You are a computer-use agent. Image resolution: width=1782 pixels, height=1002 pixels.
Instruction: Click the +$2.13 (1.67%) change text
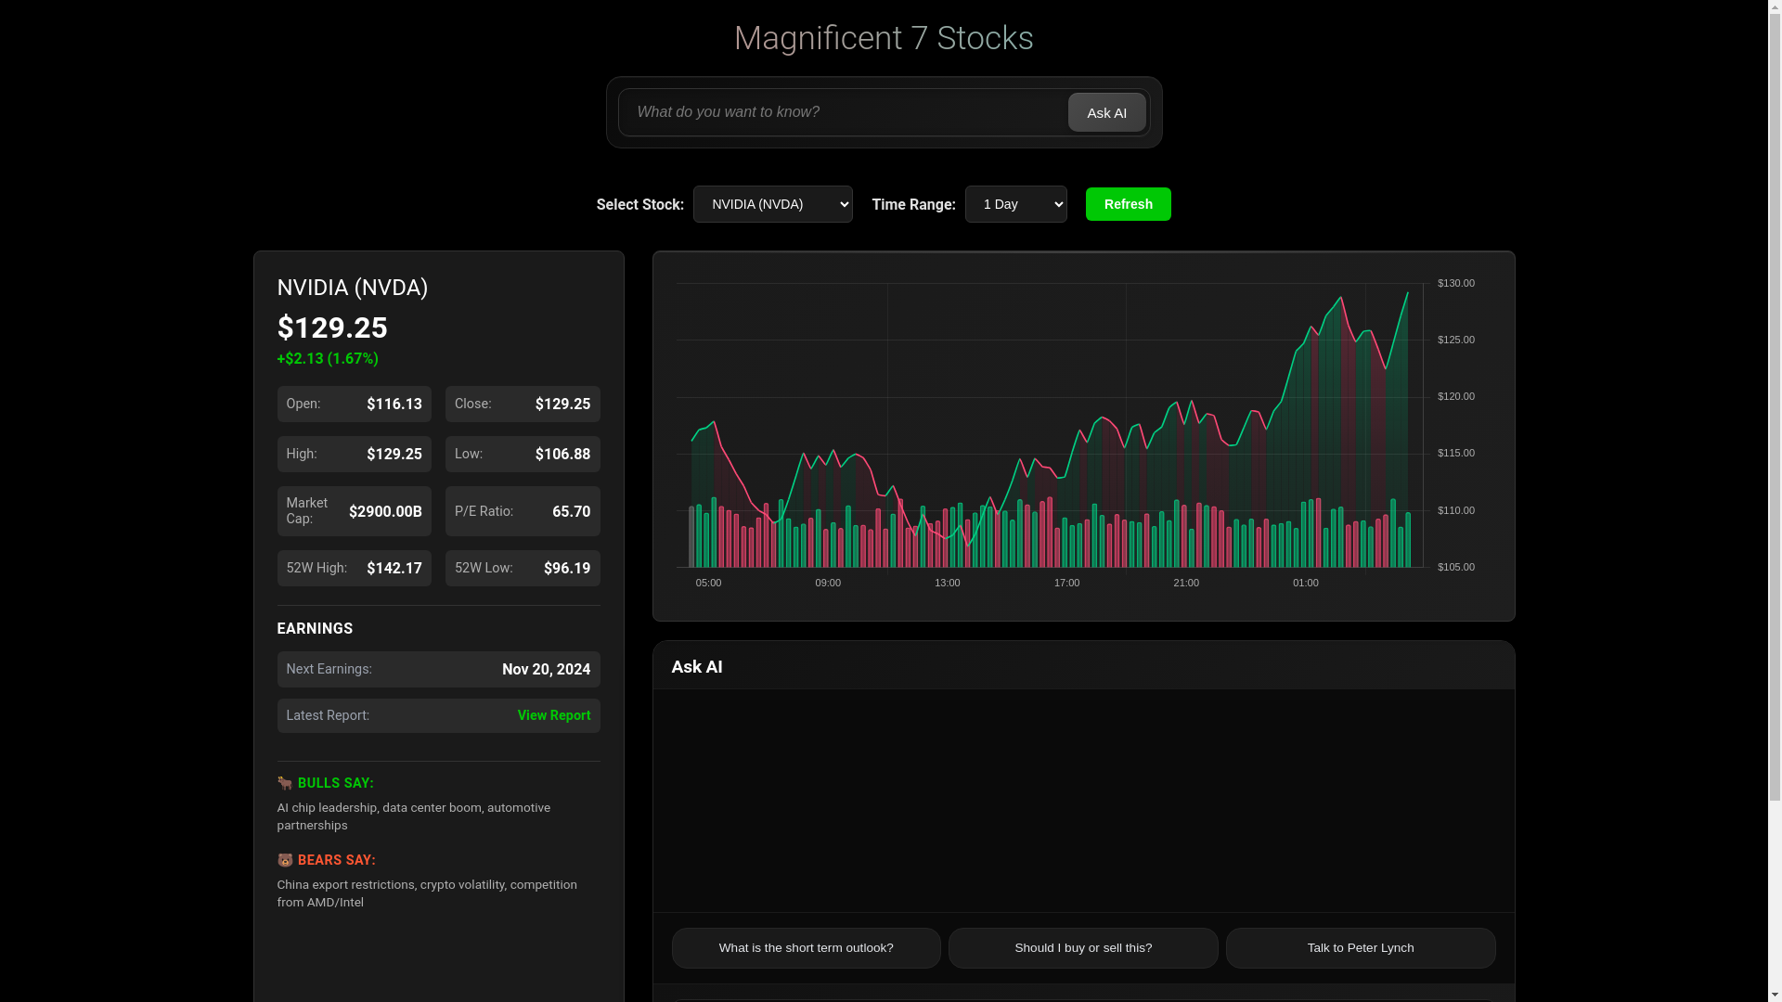point(328,358)
